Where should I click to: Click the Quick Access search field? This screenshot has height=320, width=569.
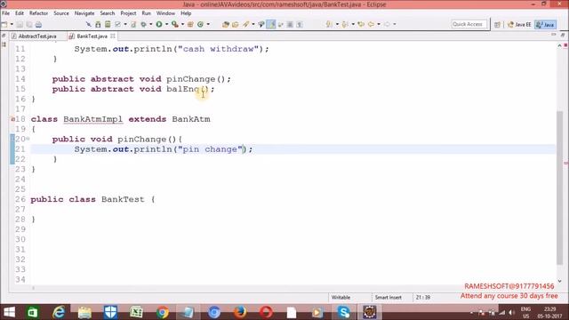click(x=469, y=24)
